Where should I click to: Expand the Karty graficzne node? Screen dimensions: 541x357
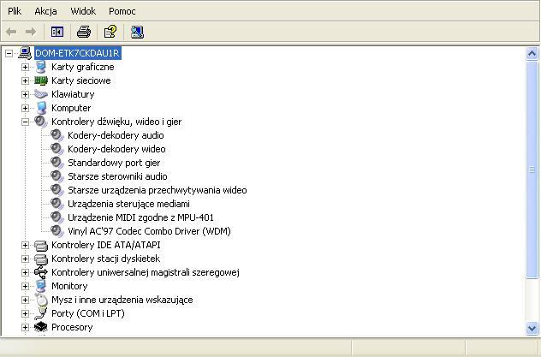(x=25, y=67)
